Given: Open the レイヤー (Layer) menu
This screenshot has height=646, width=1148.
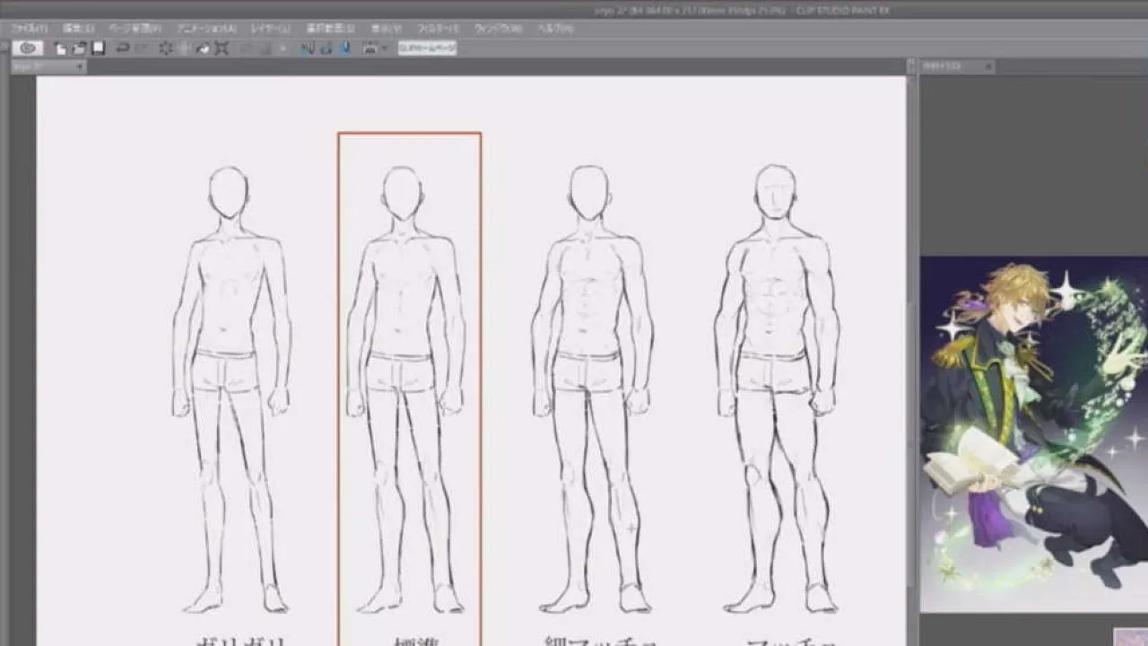Looking at the screenshot, I should coord(269,28).
